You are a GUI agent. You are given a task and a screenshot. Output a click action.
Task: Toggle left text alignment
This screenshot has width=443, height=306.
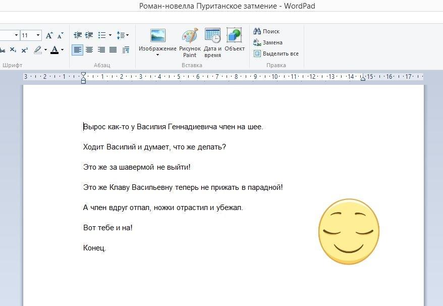[77, 50]
